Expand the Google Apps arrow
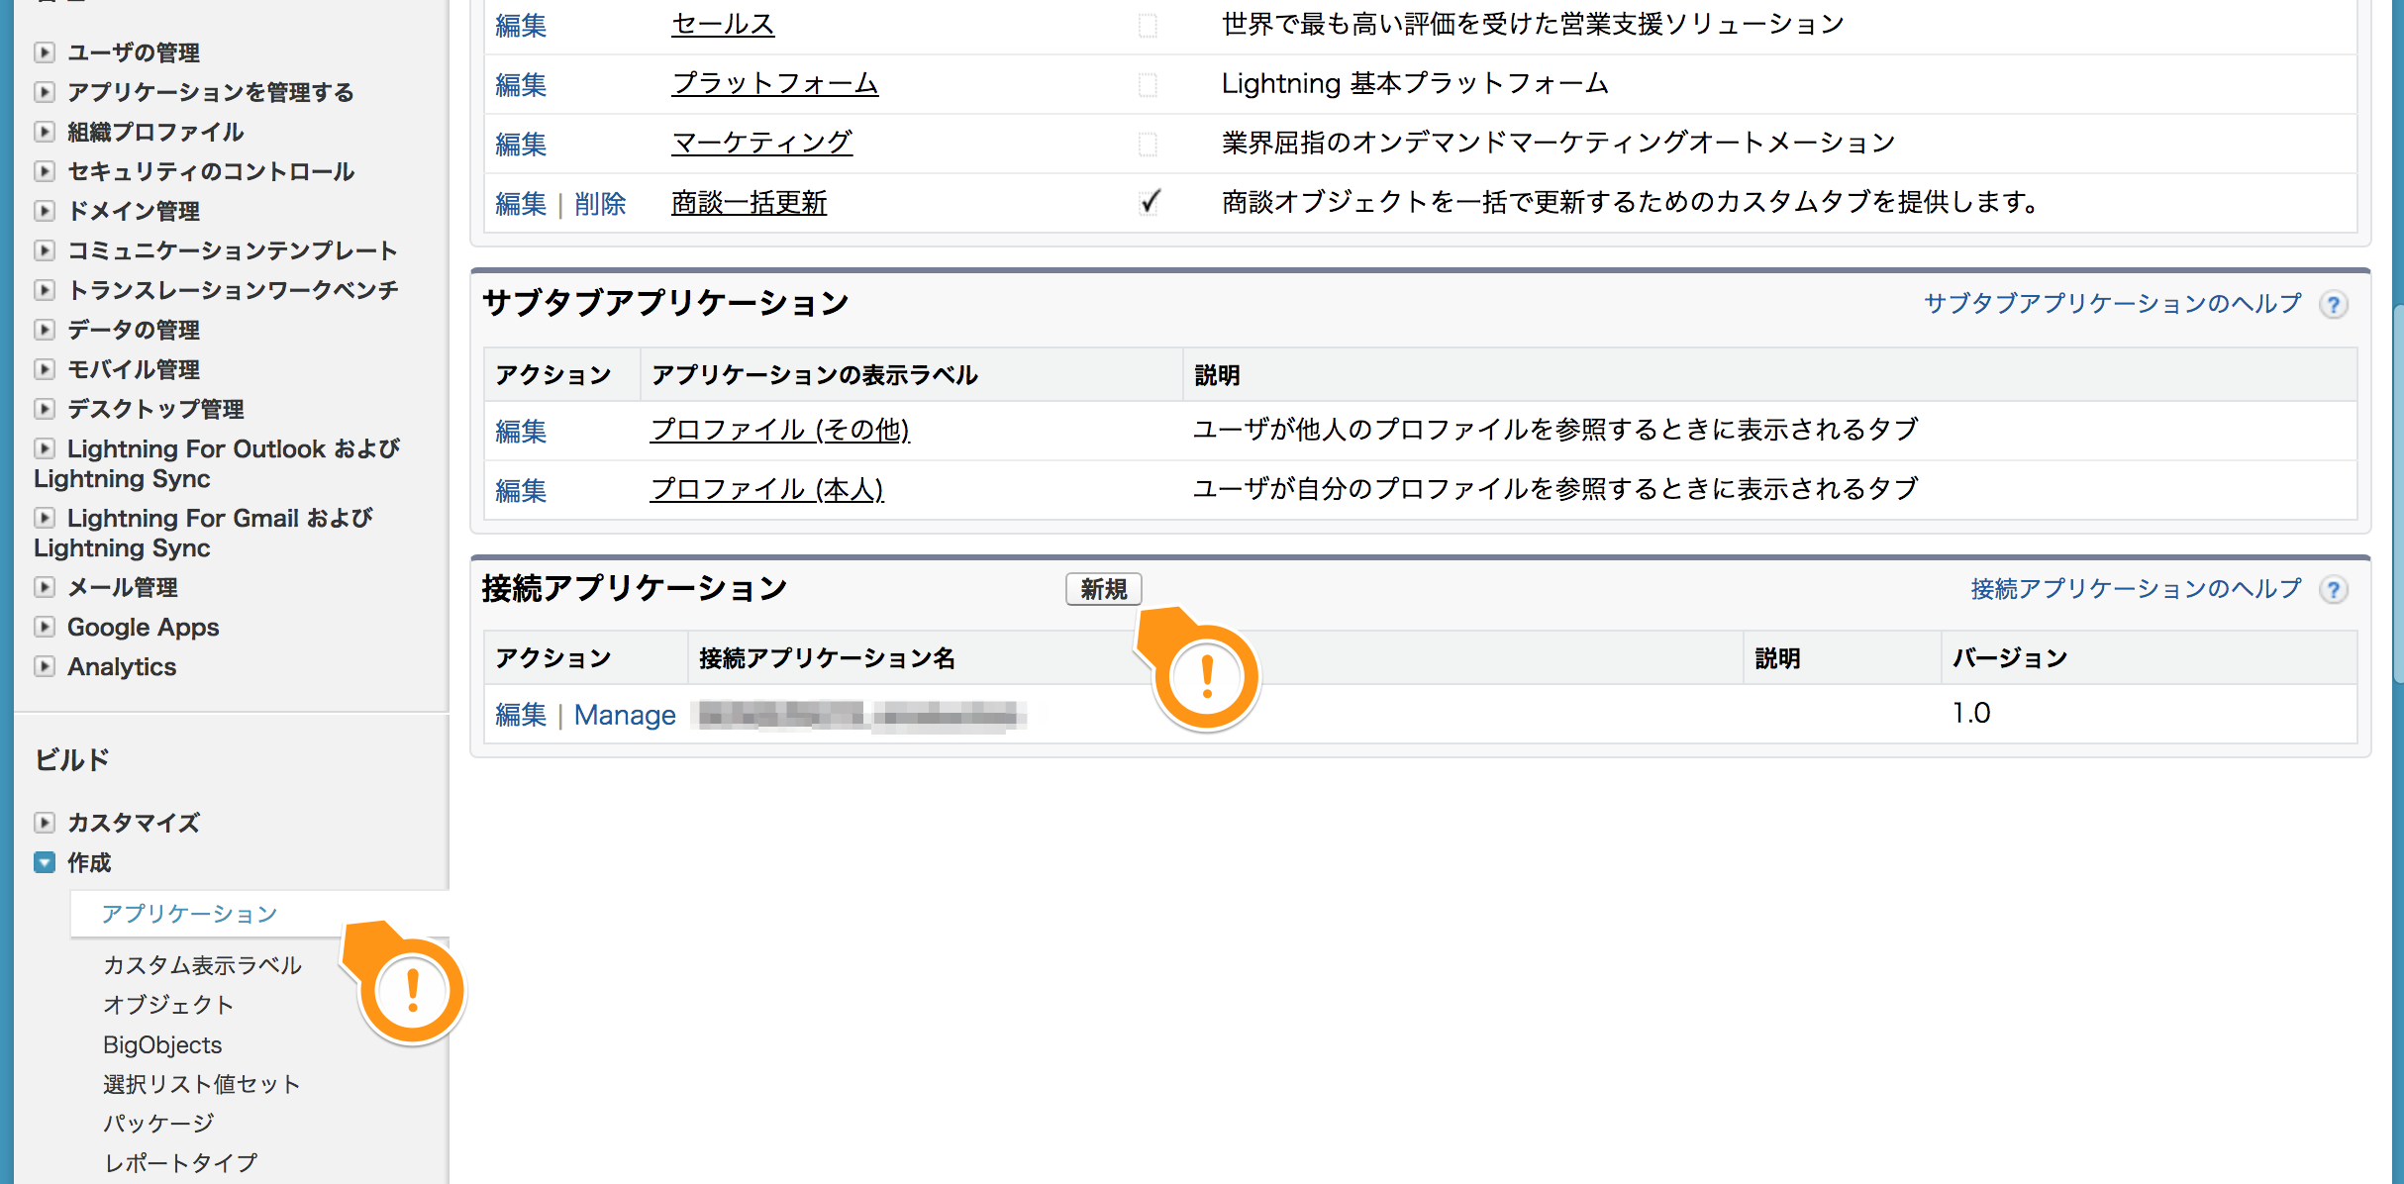The height and width of the screenshot is (1184, 2404). click(45, 627)
